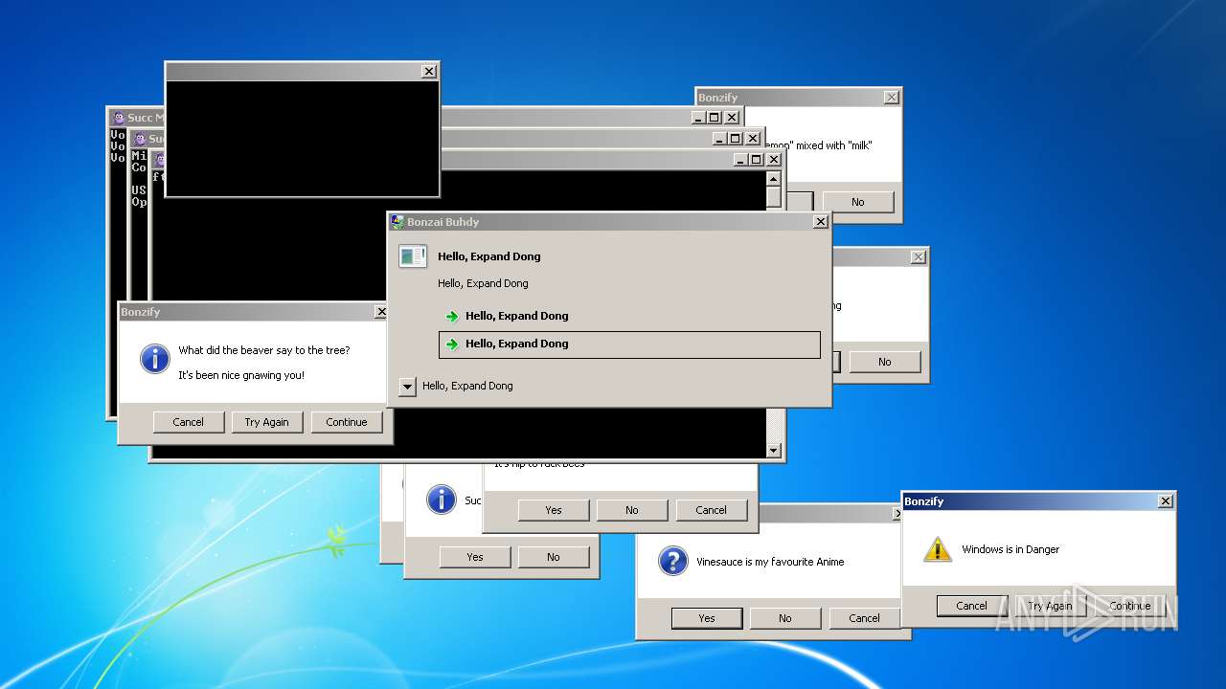Close the untitled black window

pos(429,72)
